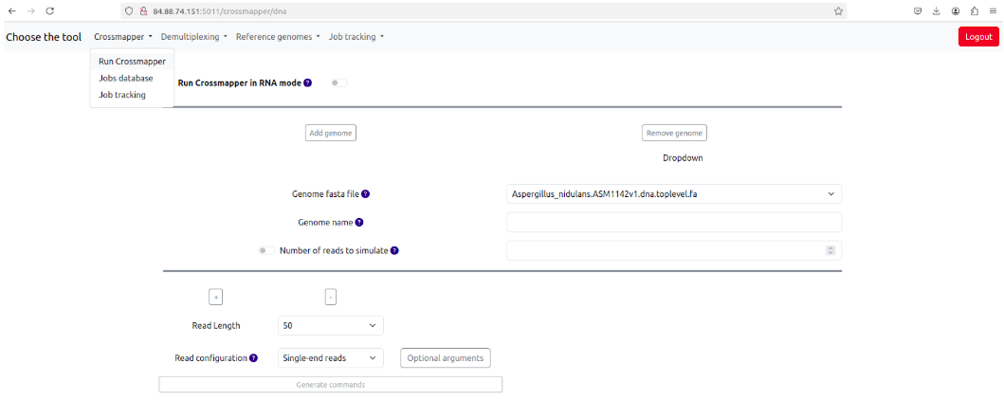Click help icon beside Read configuration
This screenshot has height=400, width=1004.
(x=253, y=358)
